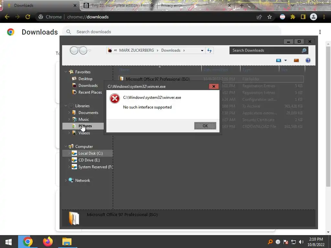Toggle Chrome side panel icon
331x248 pixels.
tap(303, 17)
